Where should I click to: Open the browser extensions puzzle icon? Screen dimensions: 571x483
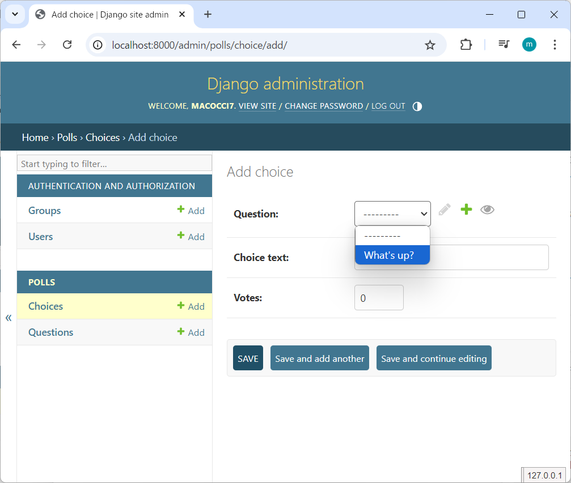466,45
